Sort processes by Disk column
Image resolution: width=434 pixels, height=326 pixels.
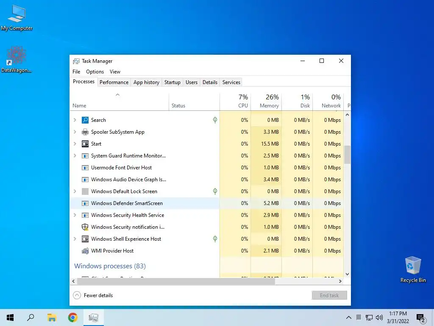[297, 102]
